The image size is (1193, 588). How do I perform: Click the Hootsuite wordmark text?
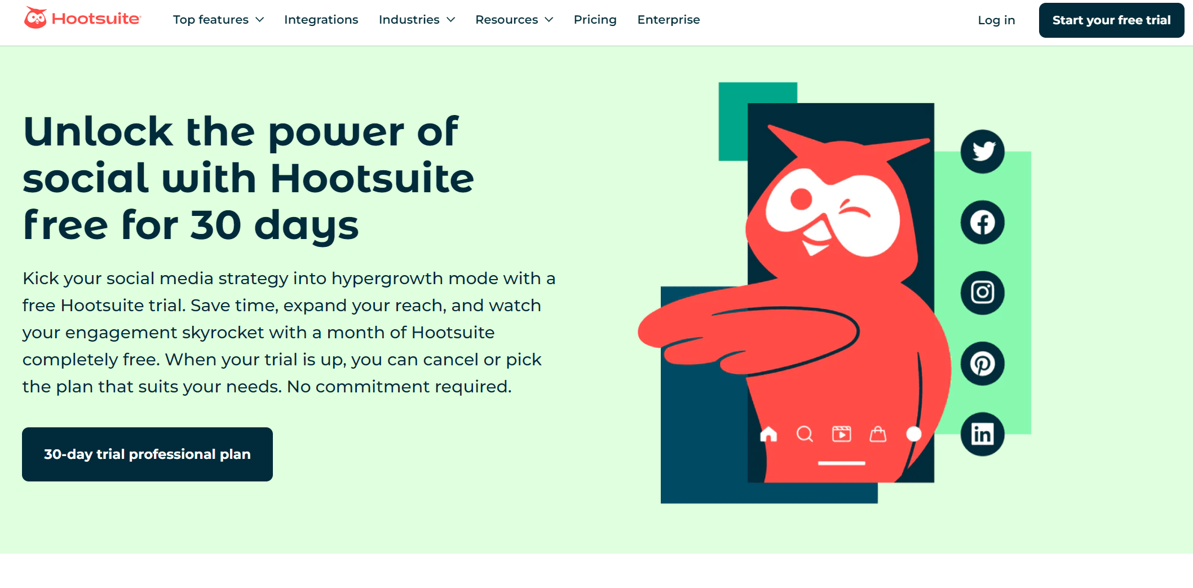[95, 19]
